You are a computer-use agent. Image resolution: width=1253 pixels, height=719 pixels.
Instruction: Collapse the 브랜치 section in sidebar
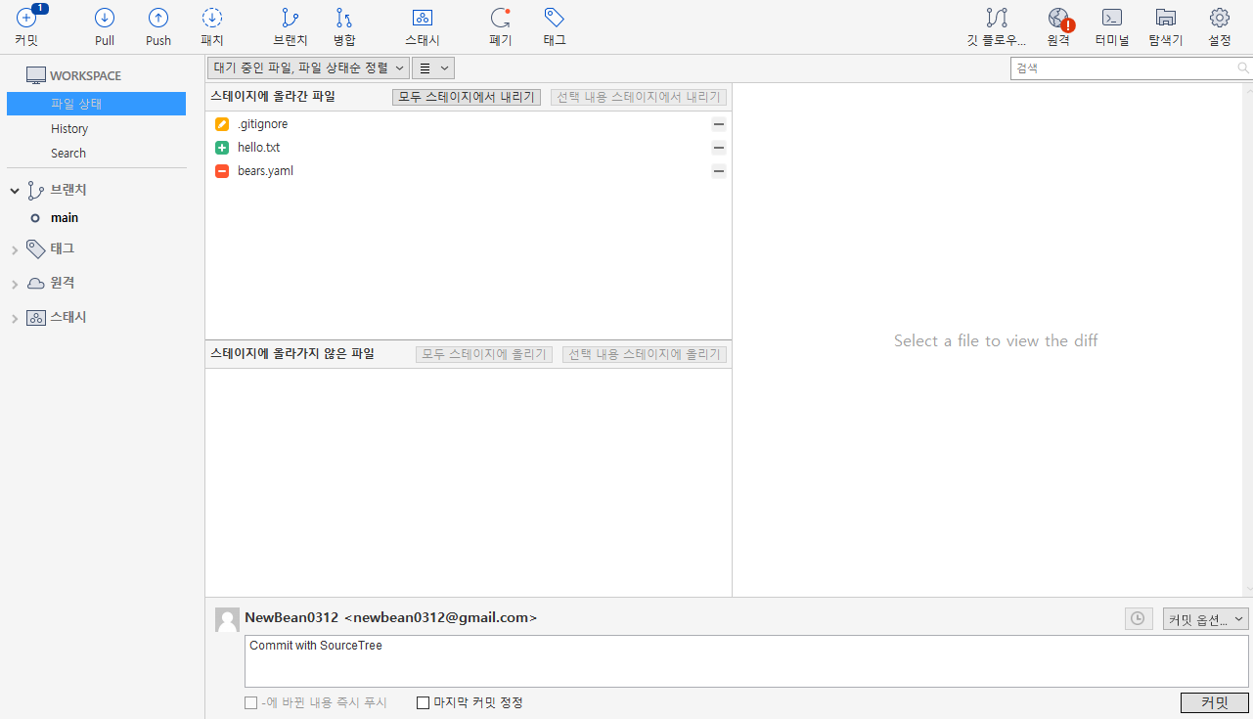[15, 191]
